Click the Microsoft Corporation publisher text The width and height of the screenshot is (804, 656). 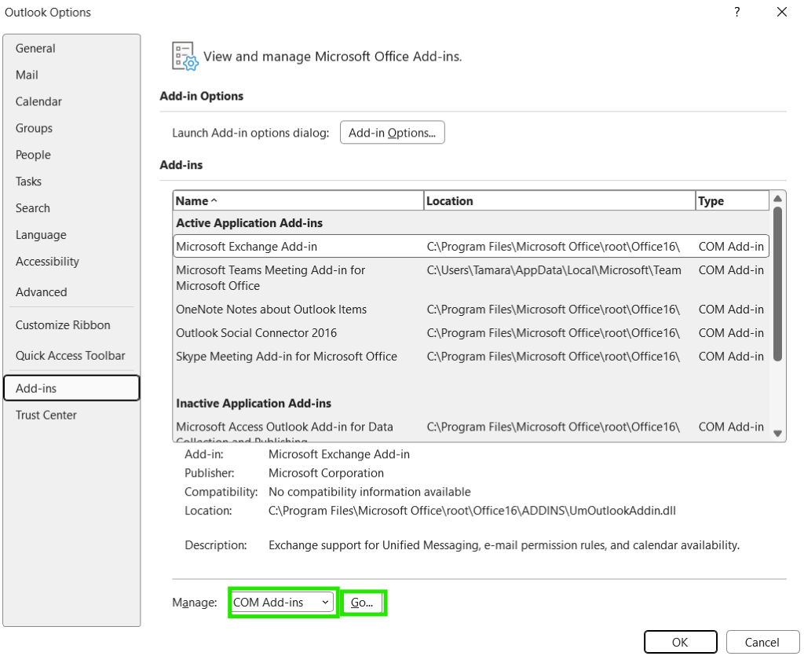(x=326, y=474)
